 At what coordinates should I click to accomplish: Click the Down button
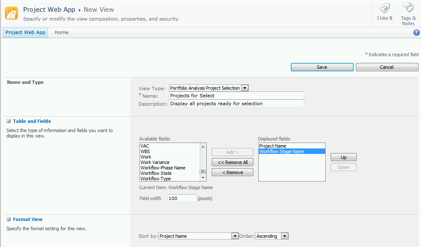pyautogui.click(x=344, y=167)
